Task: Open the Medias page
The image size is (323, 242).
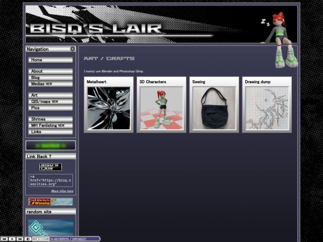Action: click(x=50, y=84)
